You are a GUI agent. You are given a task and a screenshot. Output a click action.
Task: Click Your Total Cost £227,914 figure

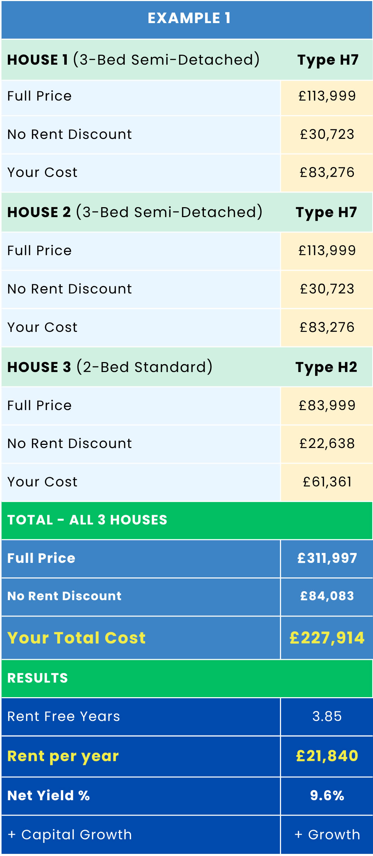tap(327, 638)
